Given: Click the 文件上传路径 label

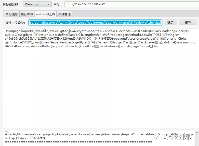Looking at the screenshot, I should tap(15, 23).
